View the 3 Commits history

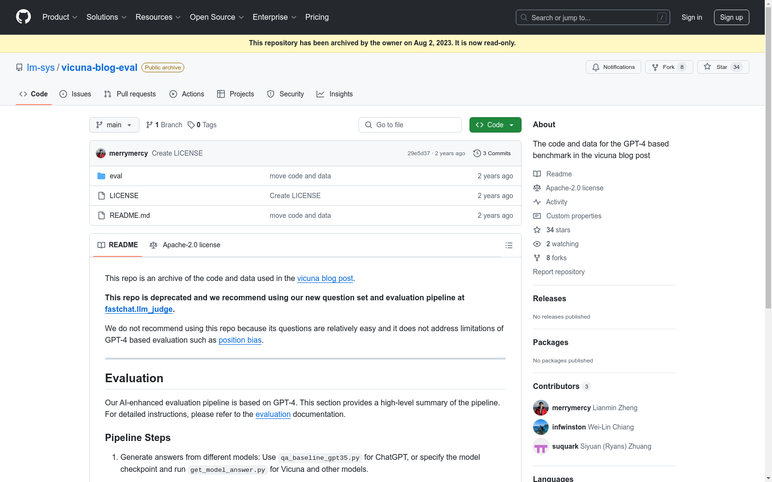pos(492,153)
